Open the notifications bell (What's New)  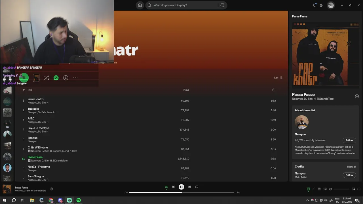pyautogui.click(x=314, y=5)
